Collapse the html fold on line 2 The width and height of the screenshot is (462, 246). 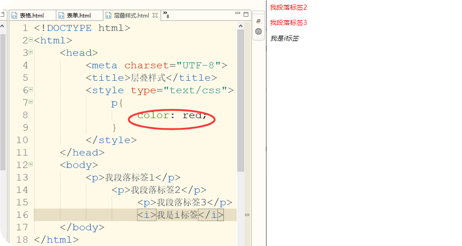30,40
